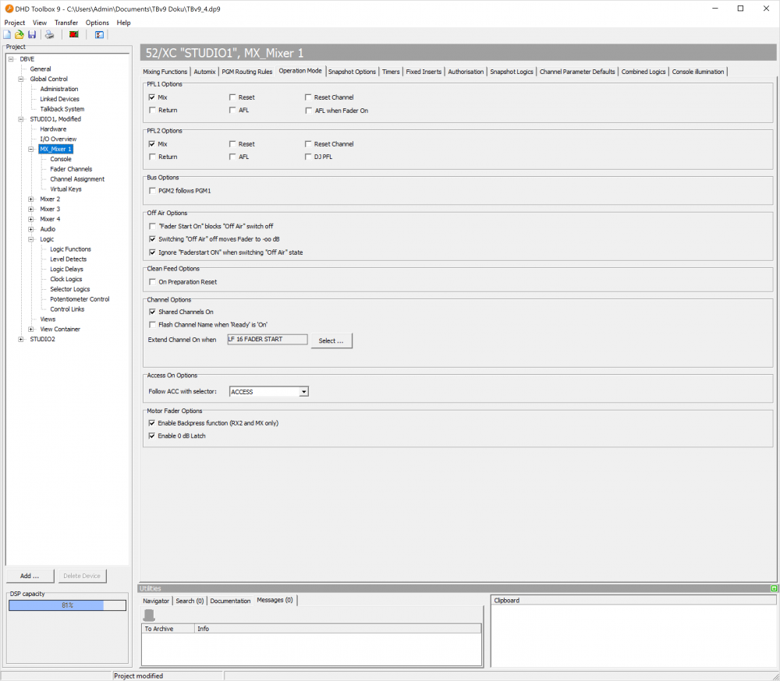780x681 pixels.
Task: Click the Print toolbar icon
Action: click(48, 34)
